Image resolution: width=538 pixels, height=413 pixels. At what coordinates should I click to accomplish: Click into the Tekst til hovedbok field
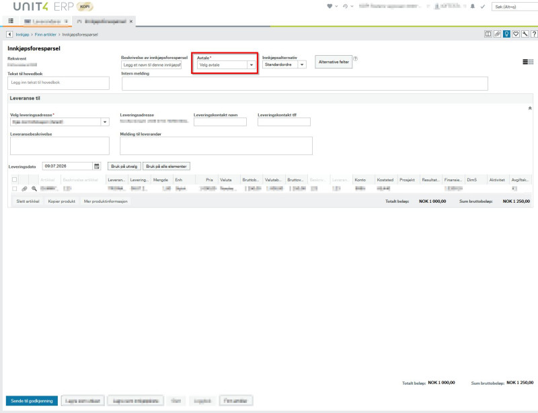[59, 83]
